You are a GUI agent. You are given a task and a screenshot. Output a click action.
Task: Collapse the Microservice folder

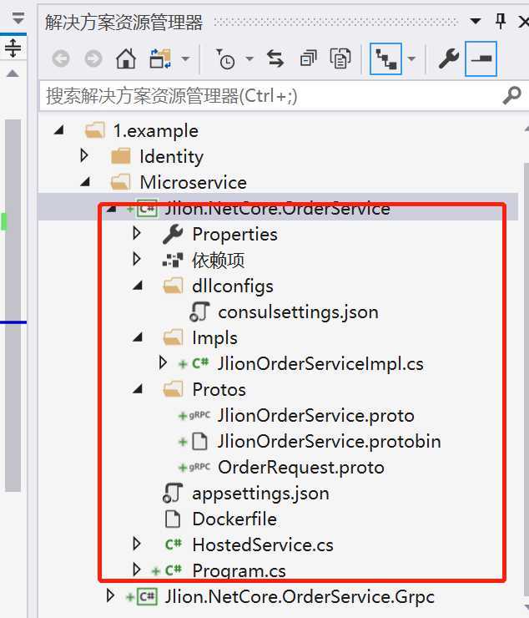85,181
